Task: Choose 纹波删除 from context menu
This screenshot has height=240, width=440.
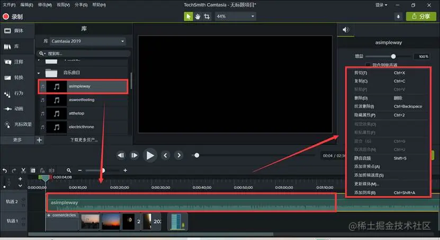Action: click(388, 106)
